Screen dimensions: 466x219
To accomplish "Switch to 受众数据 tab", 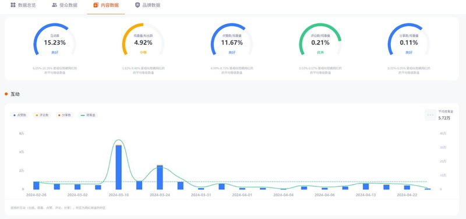I will (x=65, y=5).
